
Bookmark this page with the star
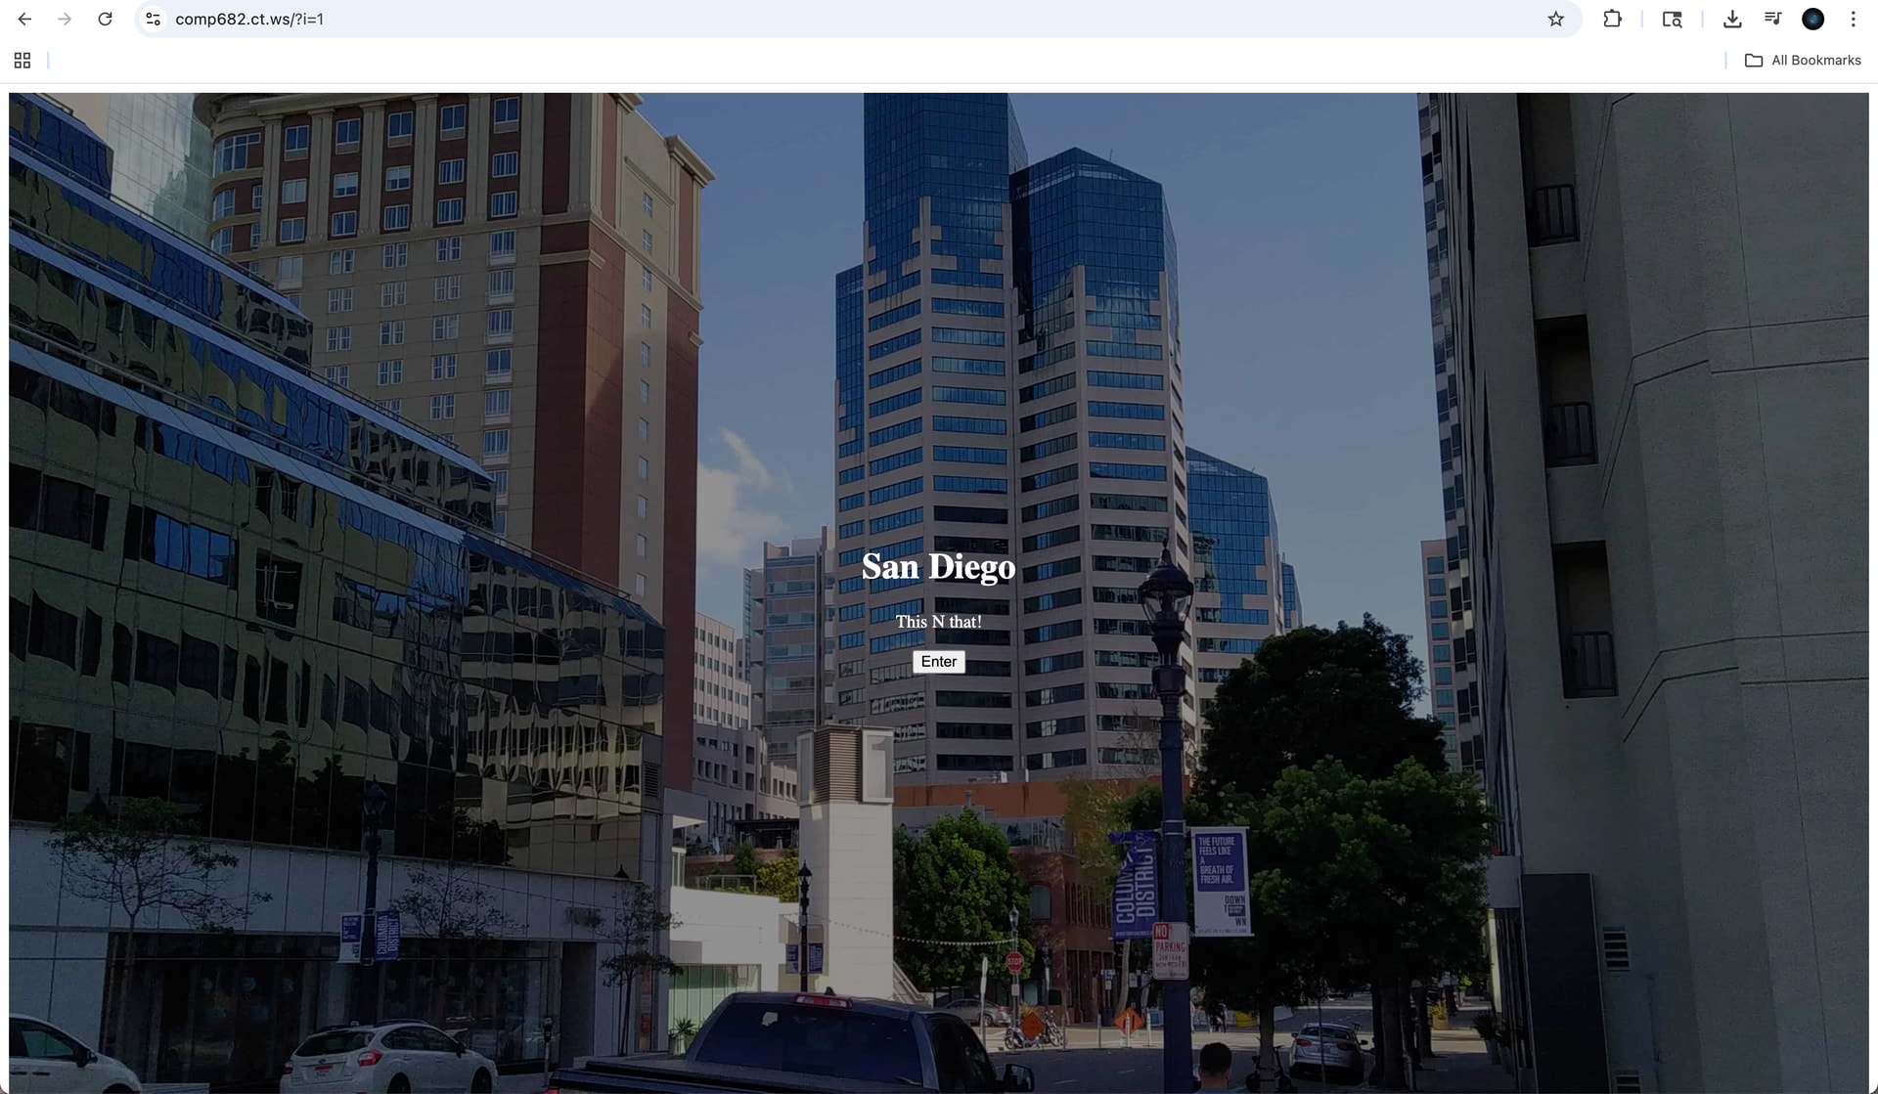1555,20
